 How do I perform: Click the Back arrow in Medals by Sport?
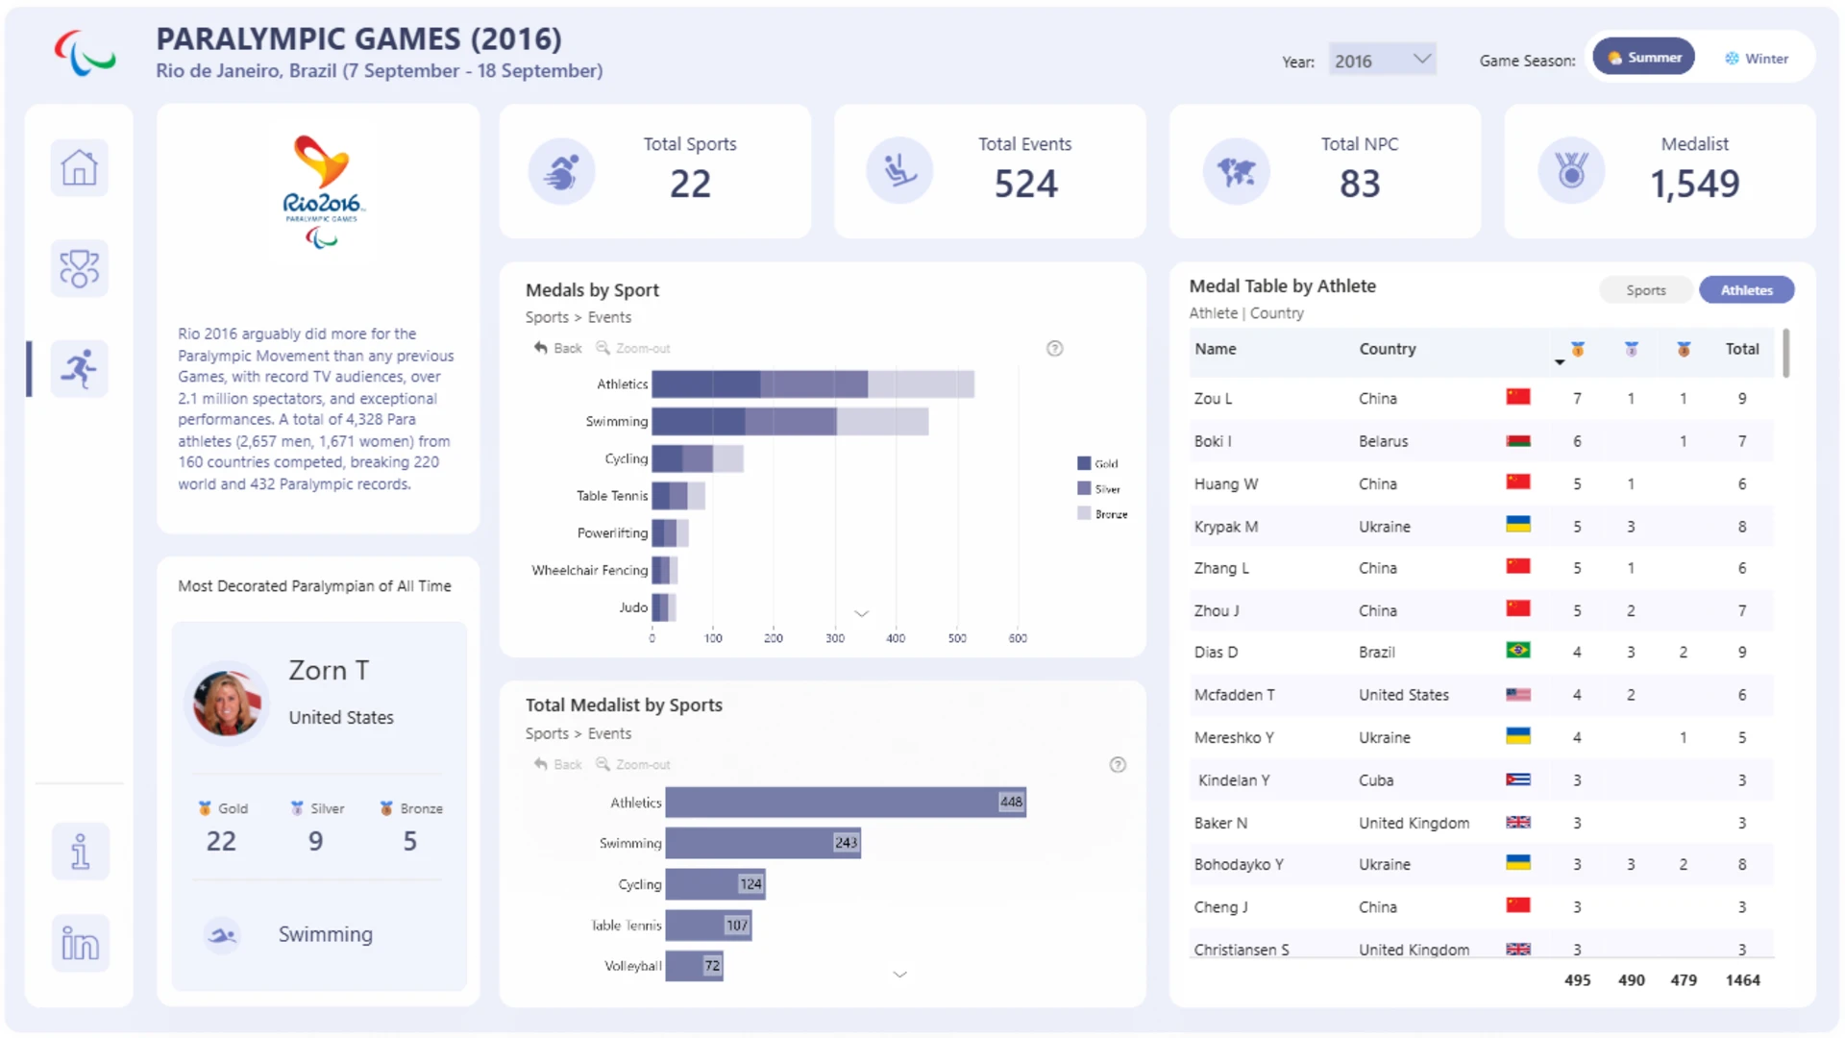click(558, 348)
